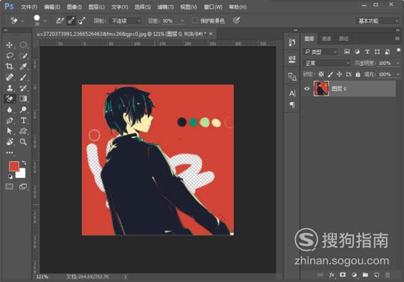Toggle pressure for size button
Image resolution: width=404 pixels, height=282 pixels.
click(x=237, y=20)
